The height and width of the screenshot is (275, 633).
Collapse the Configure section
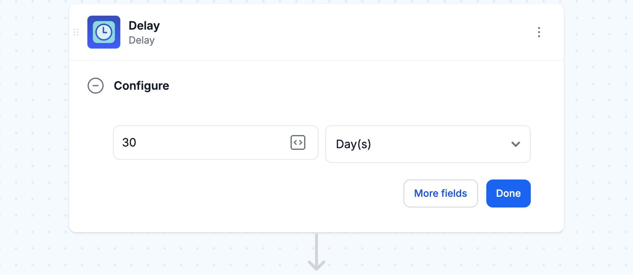pos(96,86)
